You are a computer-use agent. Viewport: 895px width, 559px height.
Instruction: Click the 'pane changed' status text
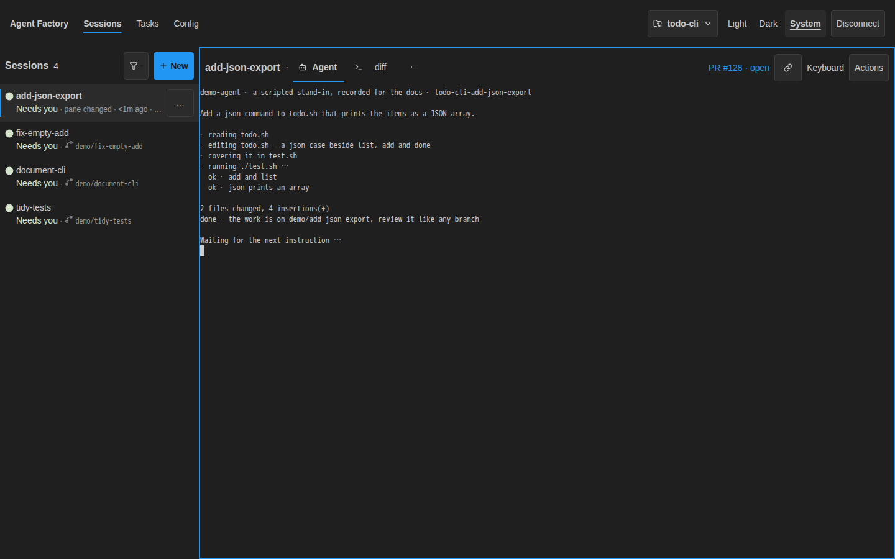pos(88,109)
